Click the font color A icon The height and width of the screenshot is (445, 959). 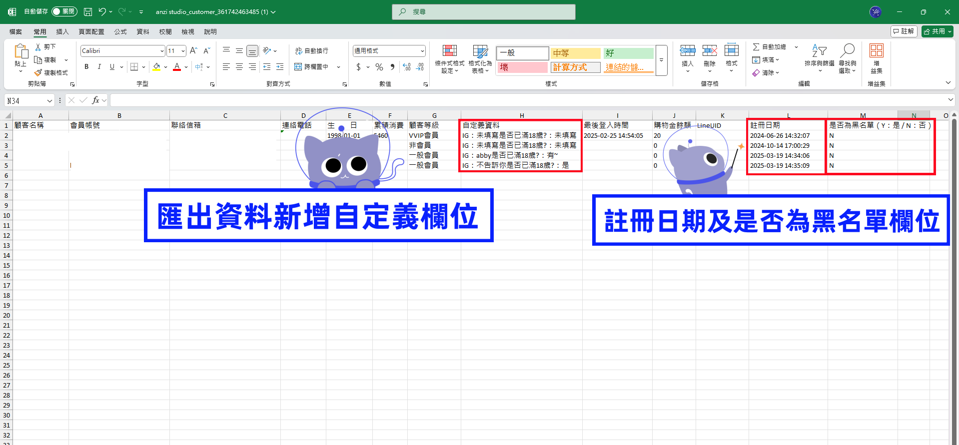pyautogui.click(x=177, y=66)
